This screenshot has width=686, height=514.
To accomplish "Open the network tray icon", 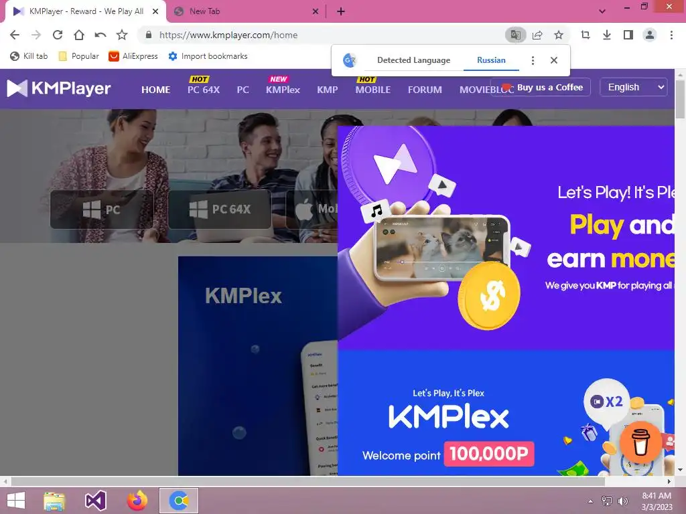I will [x=606, y=501].
